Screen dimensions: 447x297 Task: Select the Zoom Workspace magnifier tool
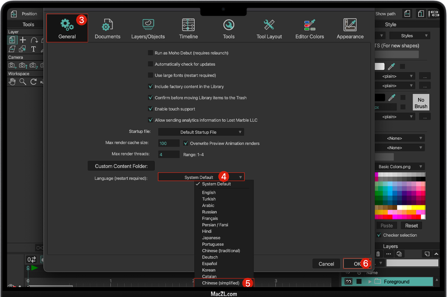pyautogui.click(x=23, y=82)
